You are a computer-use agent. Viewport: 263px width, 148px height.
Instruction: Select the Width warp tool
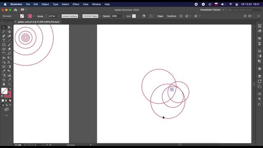[x=4, y=58]
